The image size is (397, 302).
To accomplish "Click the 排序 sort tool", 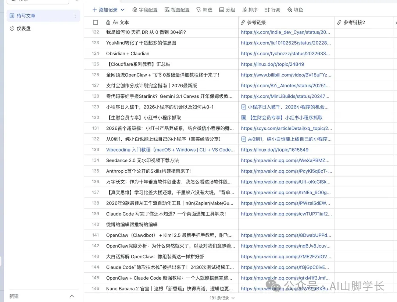I will point(250,10).
